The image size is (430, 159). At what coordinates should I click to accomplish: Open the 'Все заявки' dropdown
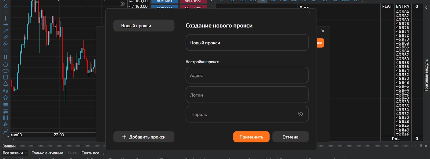click(x=15, y=153)
